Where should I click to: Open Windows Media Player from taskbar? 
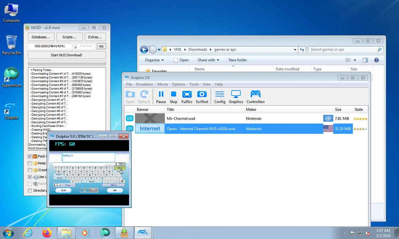[x=84, y=232]
